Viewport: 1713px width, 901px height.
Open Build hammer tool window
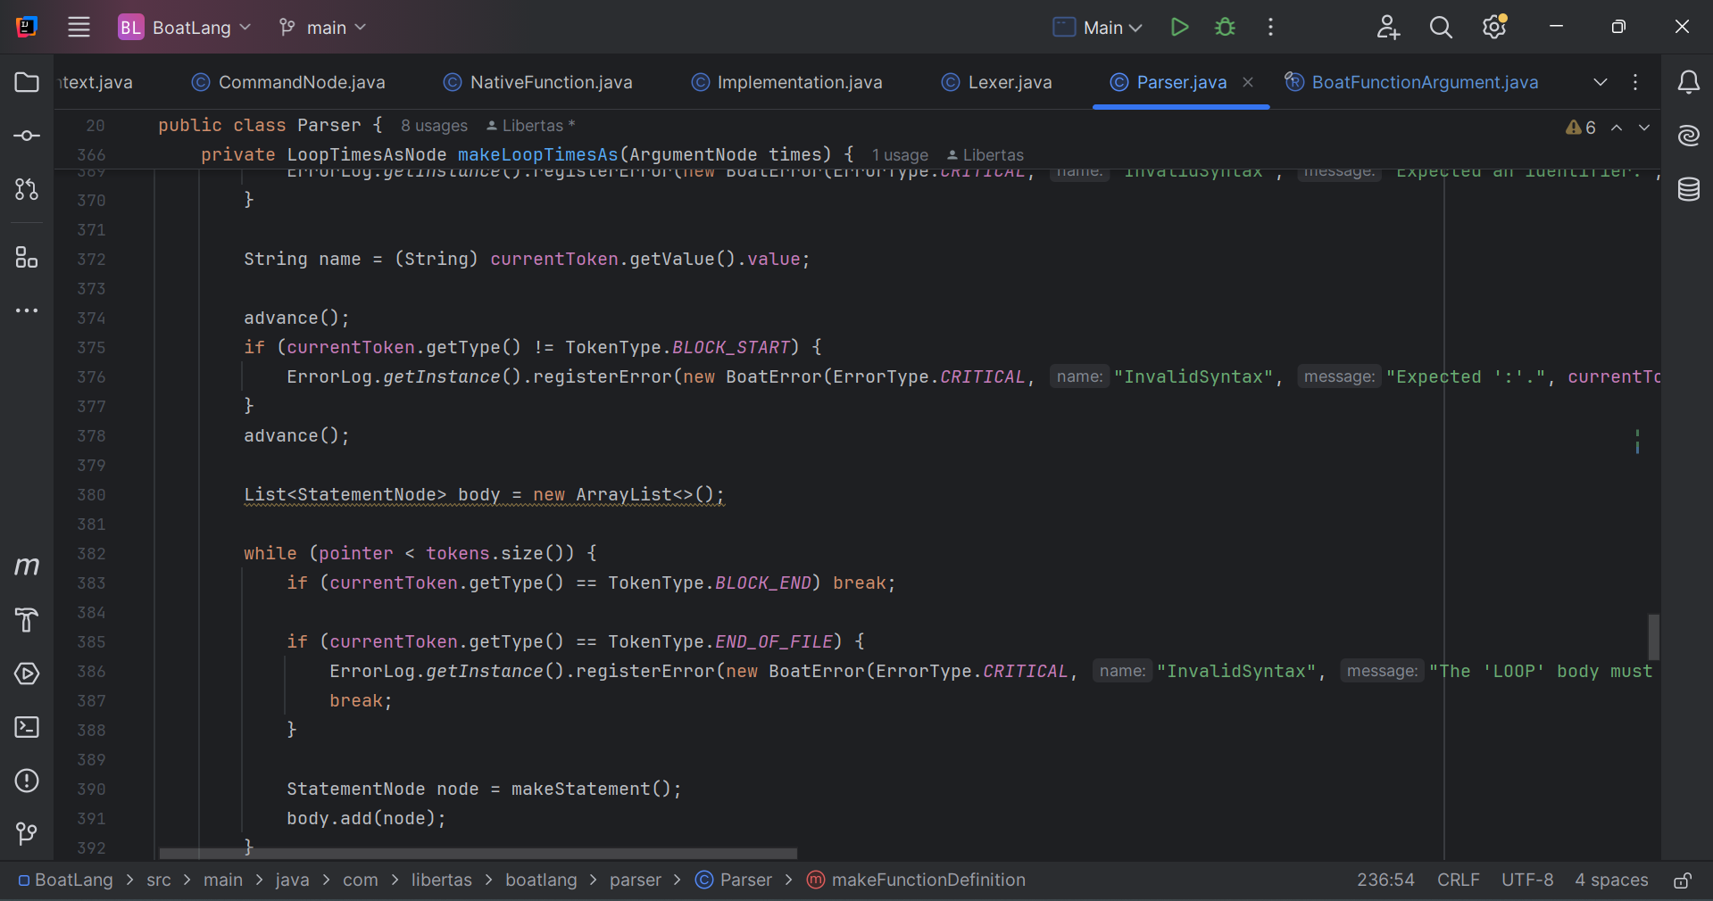click(27, 619)
